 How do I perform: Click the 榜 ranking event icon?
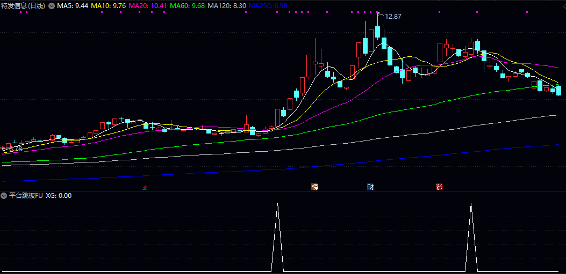pyautogui.click(x=315, y=187)
